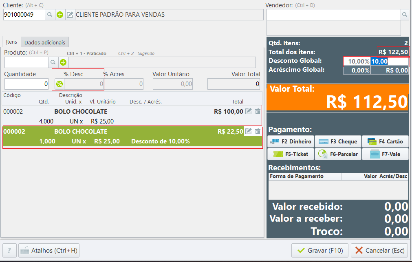The width and height of the screenshot is (412, 262).
Task: Select F4-Cartão payment
Action: tap(385, 141)
